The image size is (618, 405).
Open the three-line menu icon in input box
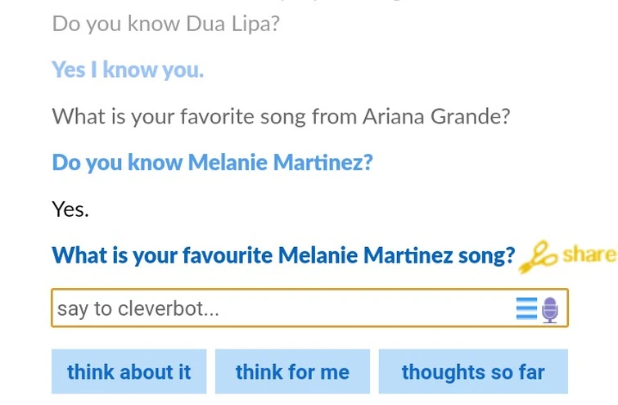point(526,308)
